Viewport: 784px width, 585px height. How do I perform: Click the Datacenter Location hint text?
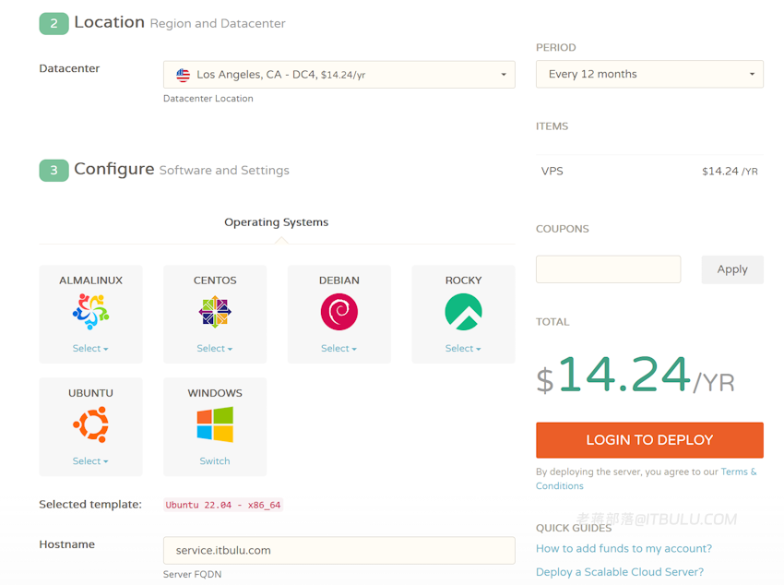(208, 99)
